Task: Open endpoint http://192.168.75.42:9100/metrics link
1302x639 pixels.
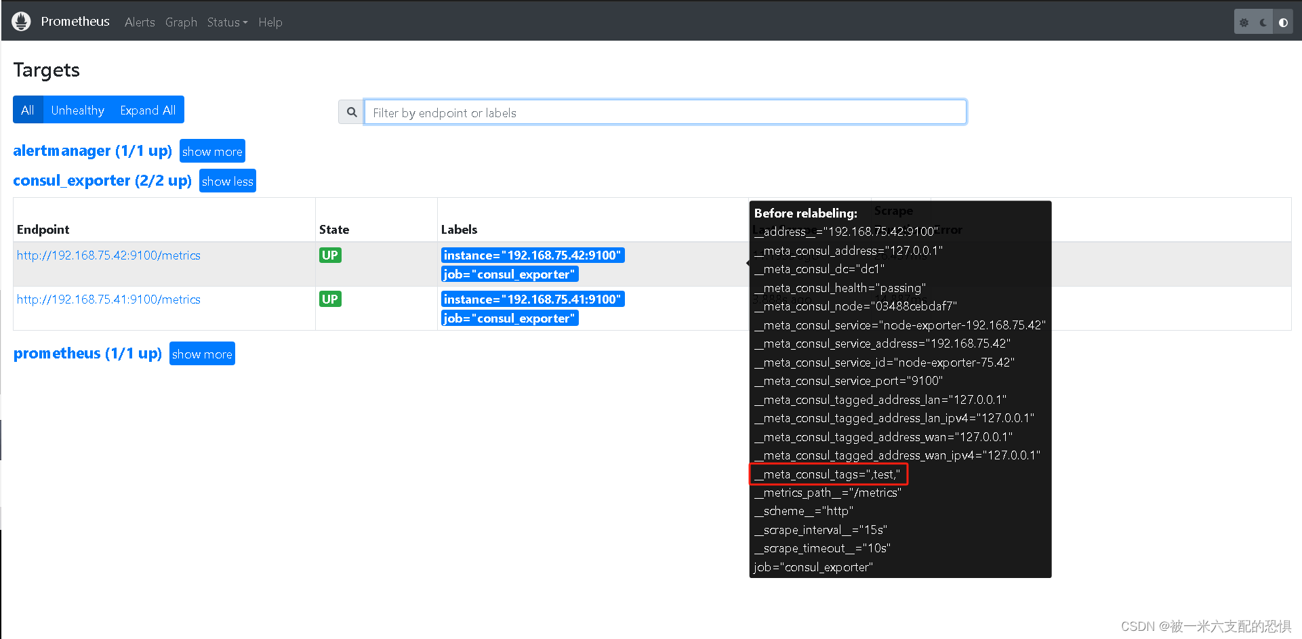Action: 108,255
